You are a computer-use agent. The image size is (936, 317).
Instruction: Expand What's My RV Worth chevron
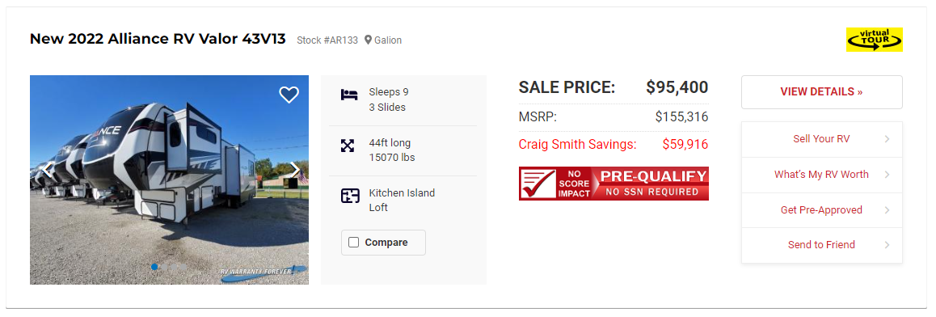[x=887, y=175]
